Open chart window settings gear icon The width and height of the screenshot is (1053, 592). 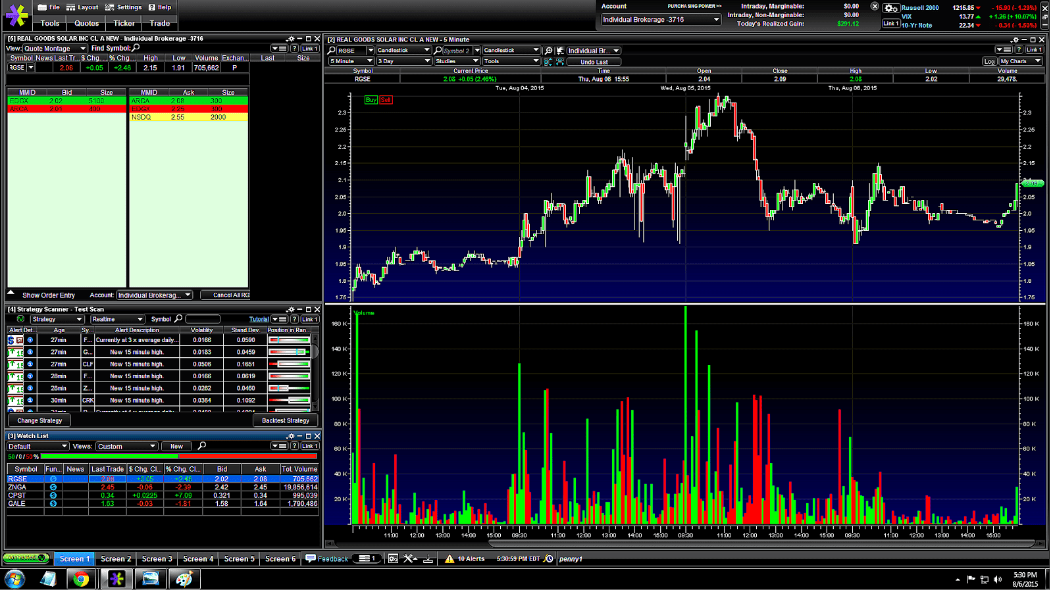click(1015, 39)
